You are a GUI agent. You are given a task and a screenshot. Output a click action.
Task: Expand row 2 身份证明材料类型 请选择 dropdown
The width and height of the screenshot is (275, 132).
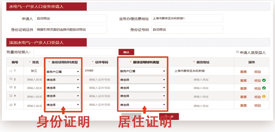63,80
